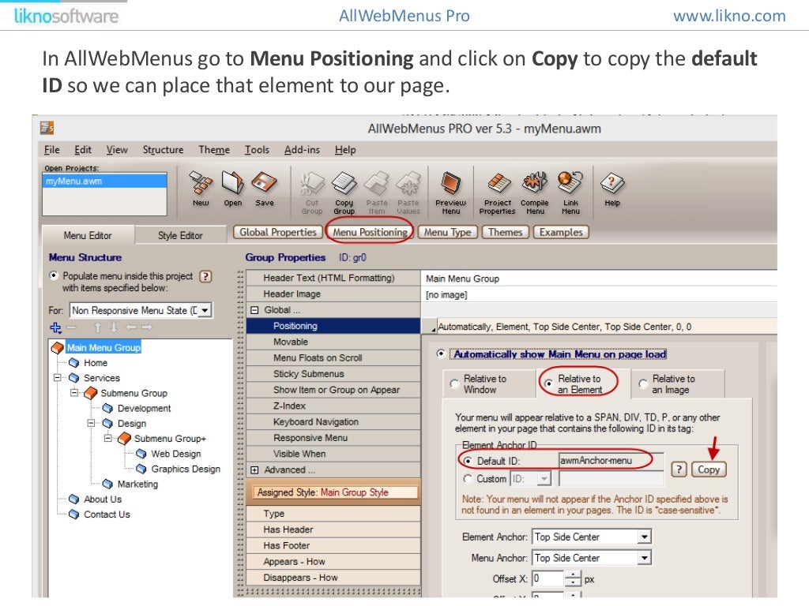The height and width of the screenshot is (606, 809).
Task: Open the Add-ins menu
Action: click(302, 149)
